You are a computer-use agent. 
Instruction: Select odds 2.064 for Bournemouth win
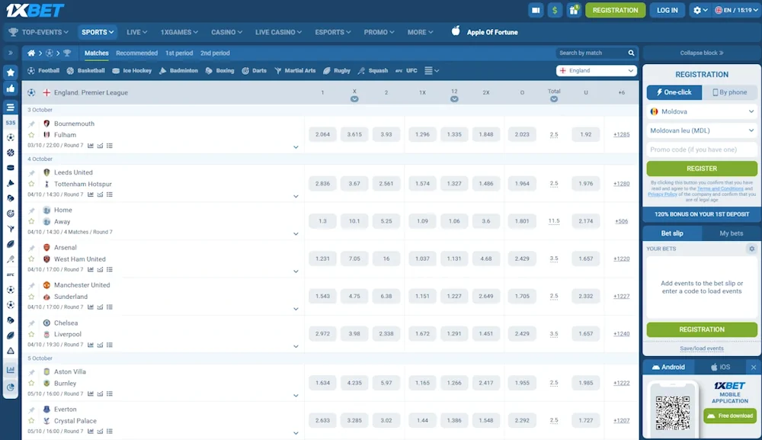tap(322, 134)
